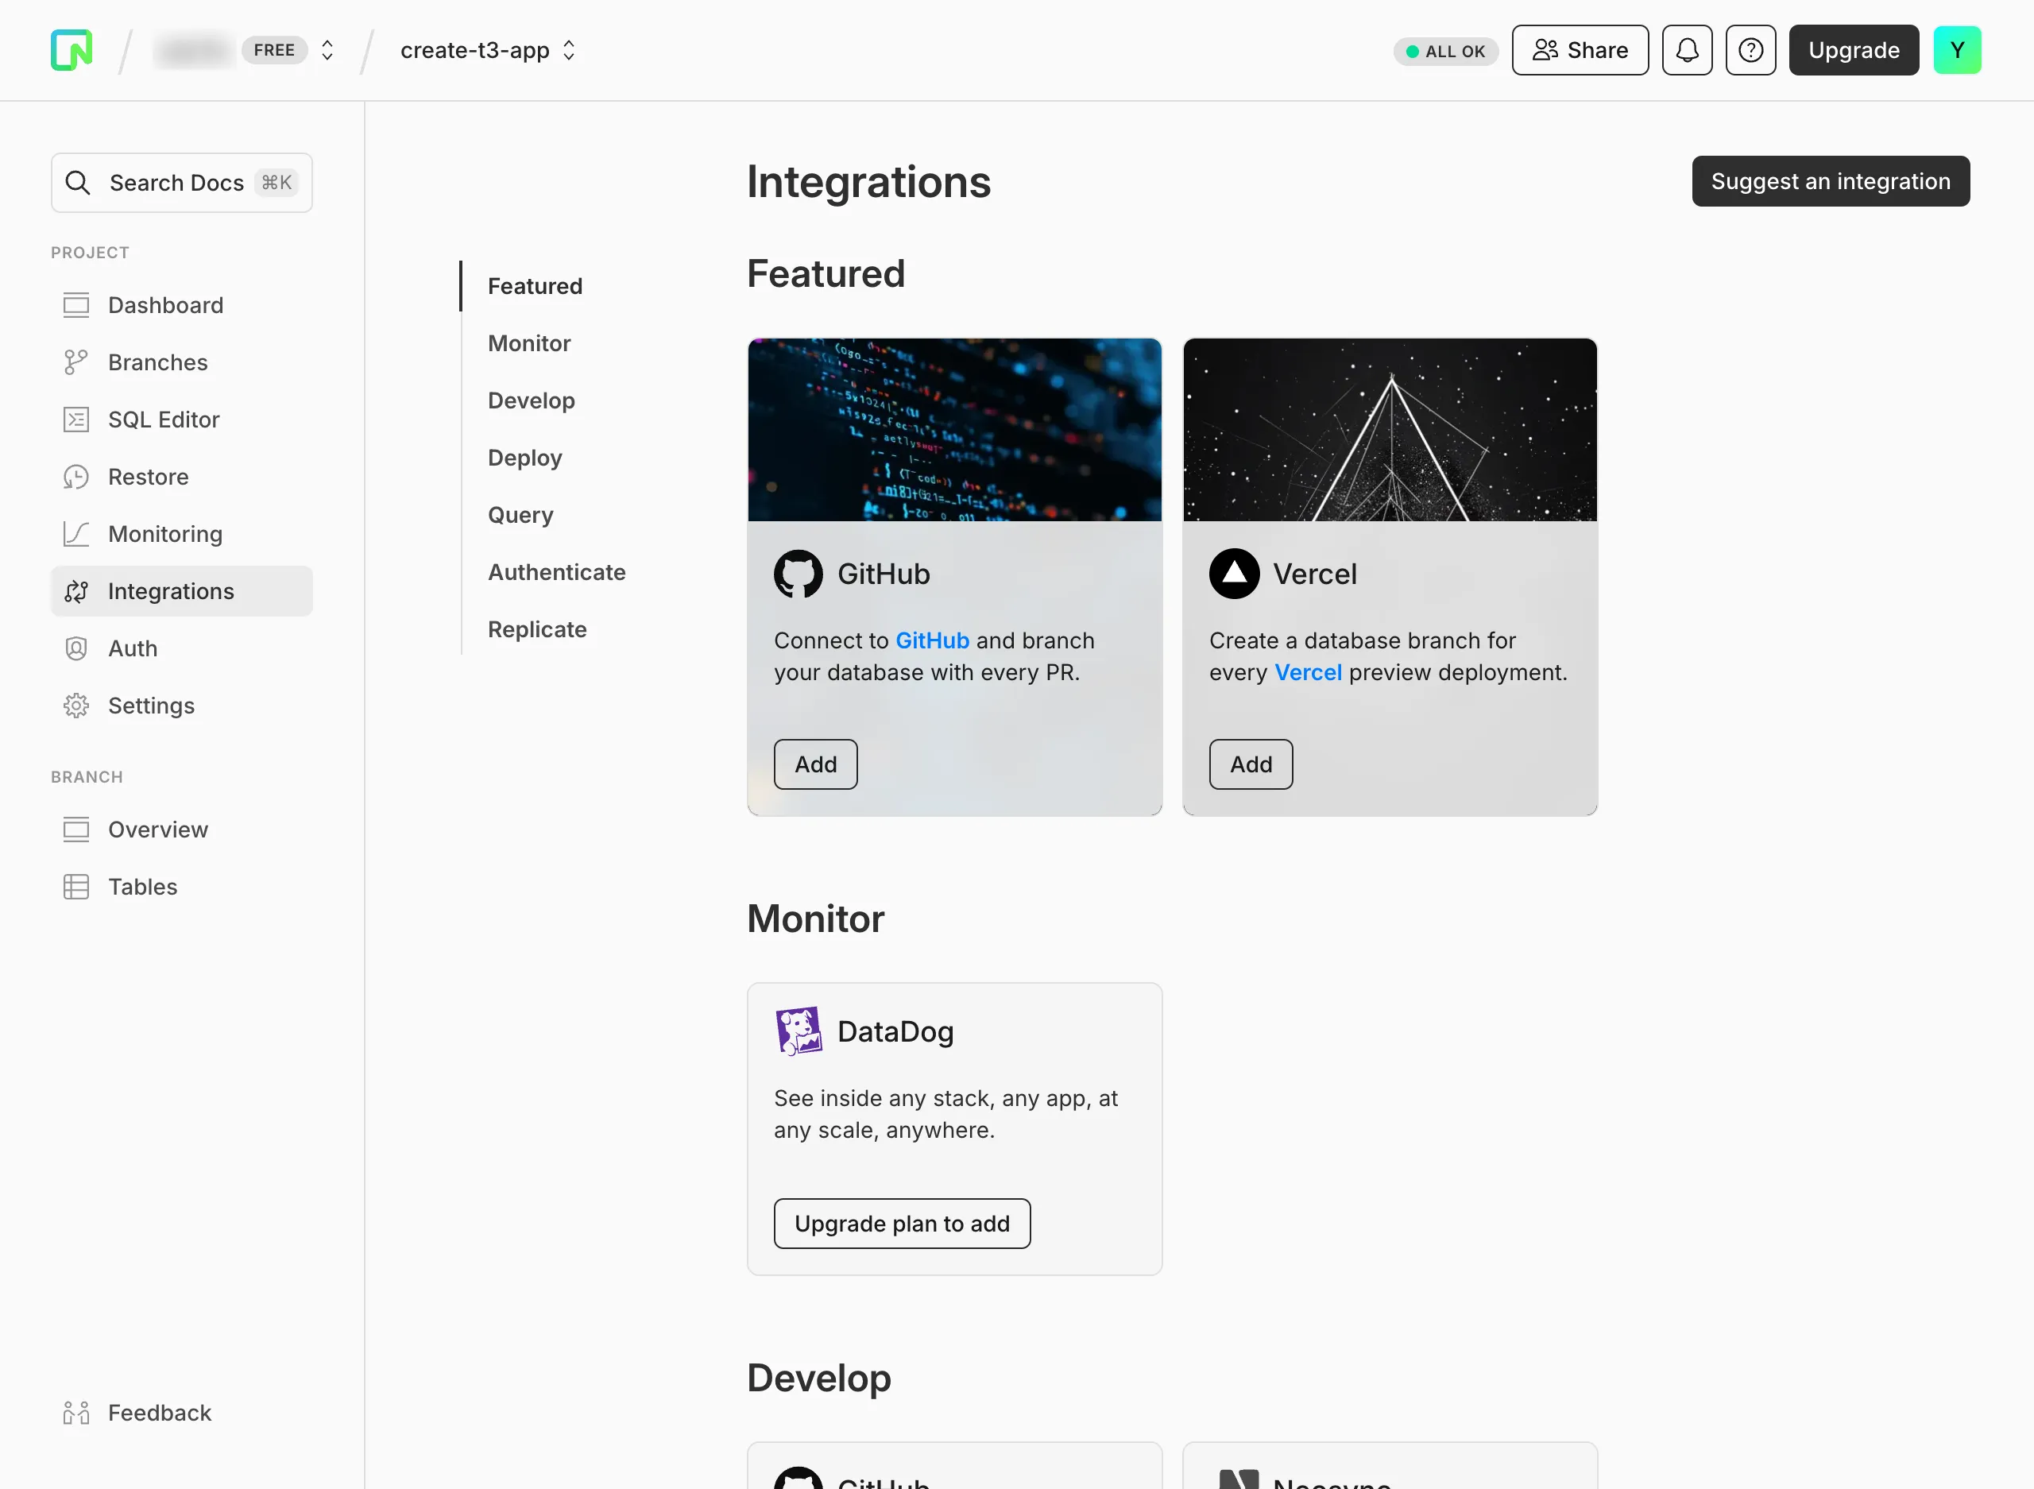Add the Vercel integration
Viewport: 2034px width, 1489px height.
[x=1251, y=765]
